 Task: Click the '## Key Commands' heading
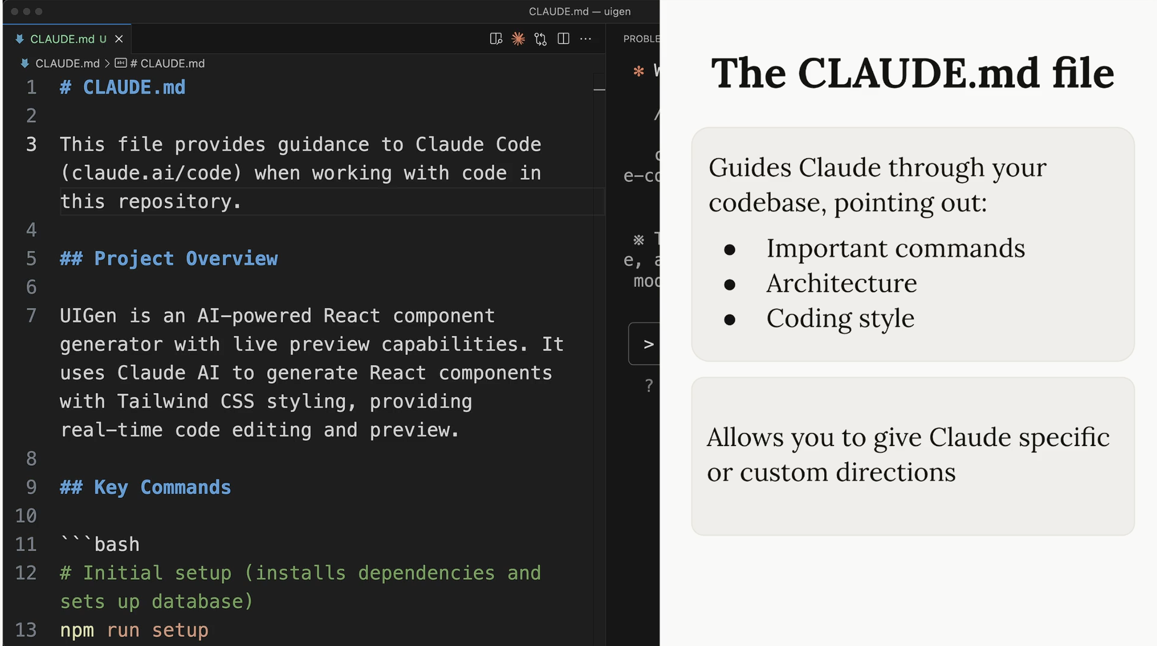(x=145, y=487)
